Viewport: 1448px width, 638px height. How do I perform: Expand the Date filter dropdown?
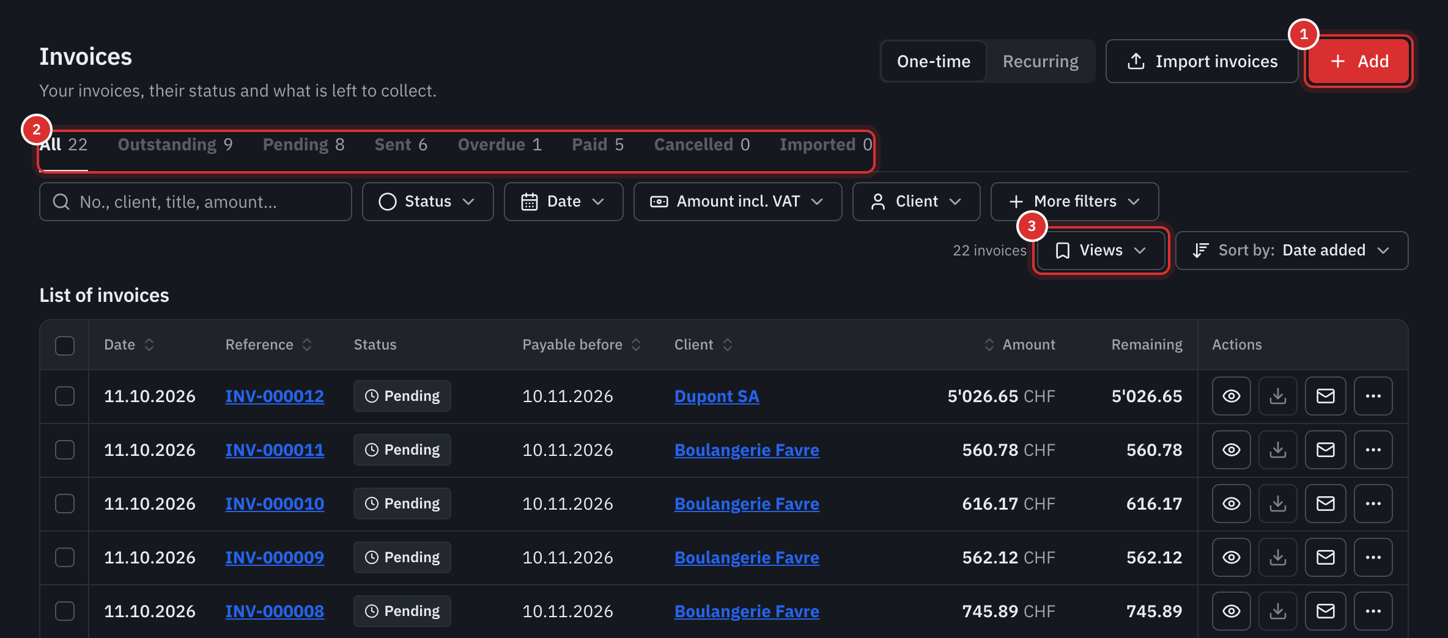563,202
